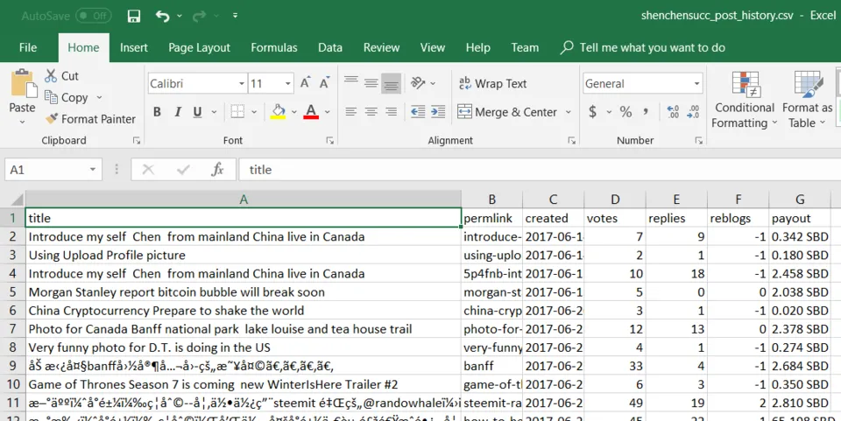Click the Accounting dollar format icon
Screen dimensions: 841x421
[x=593, y=111]
